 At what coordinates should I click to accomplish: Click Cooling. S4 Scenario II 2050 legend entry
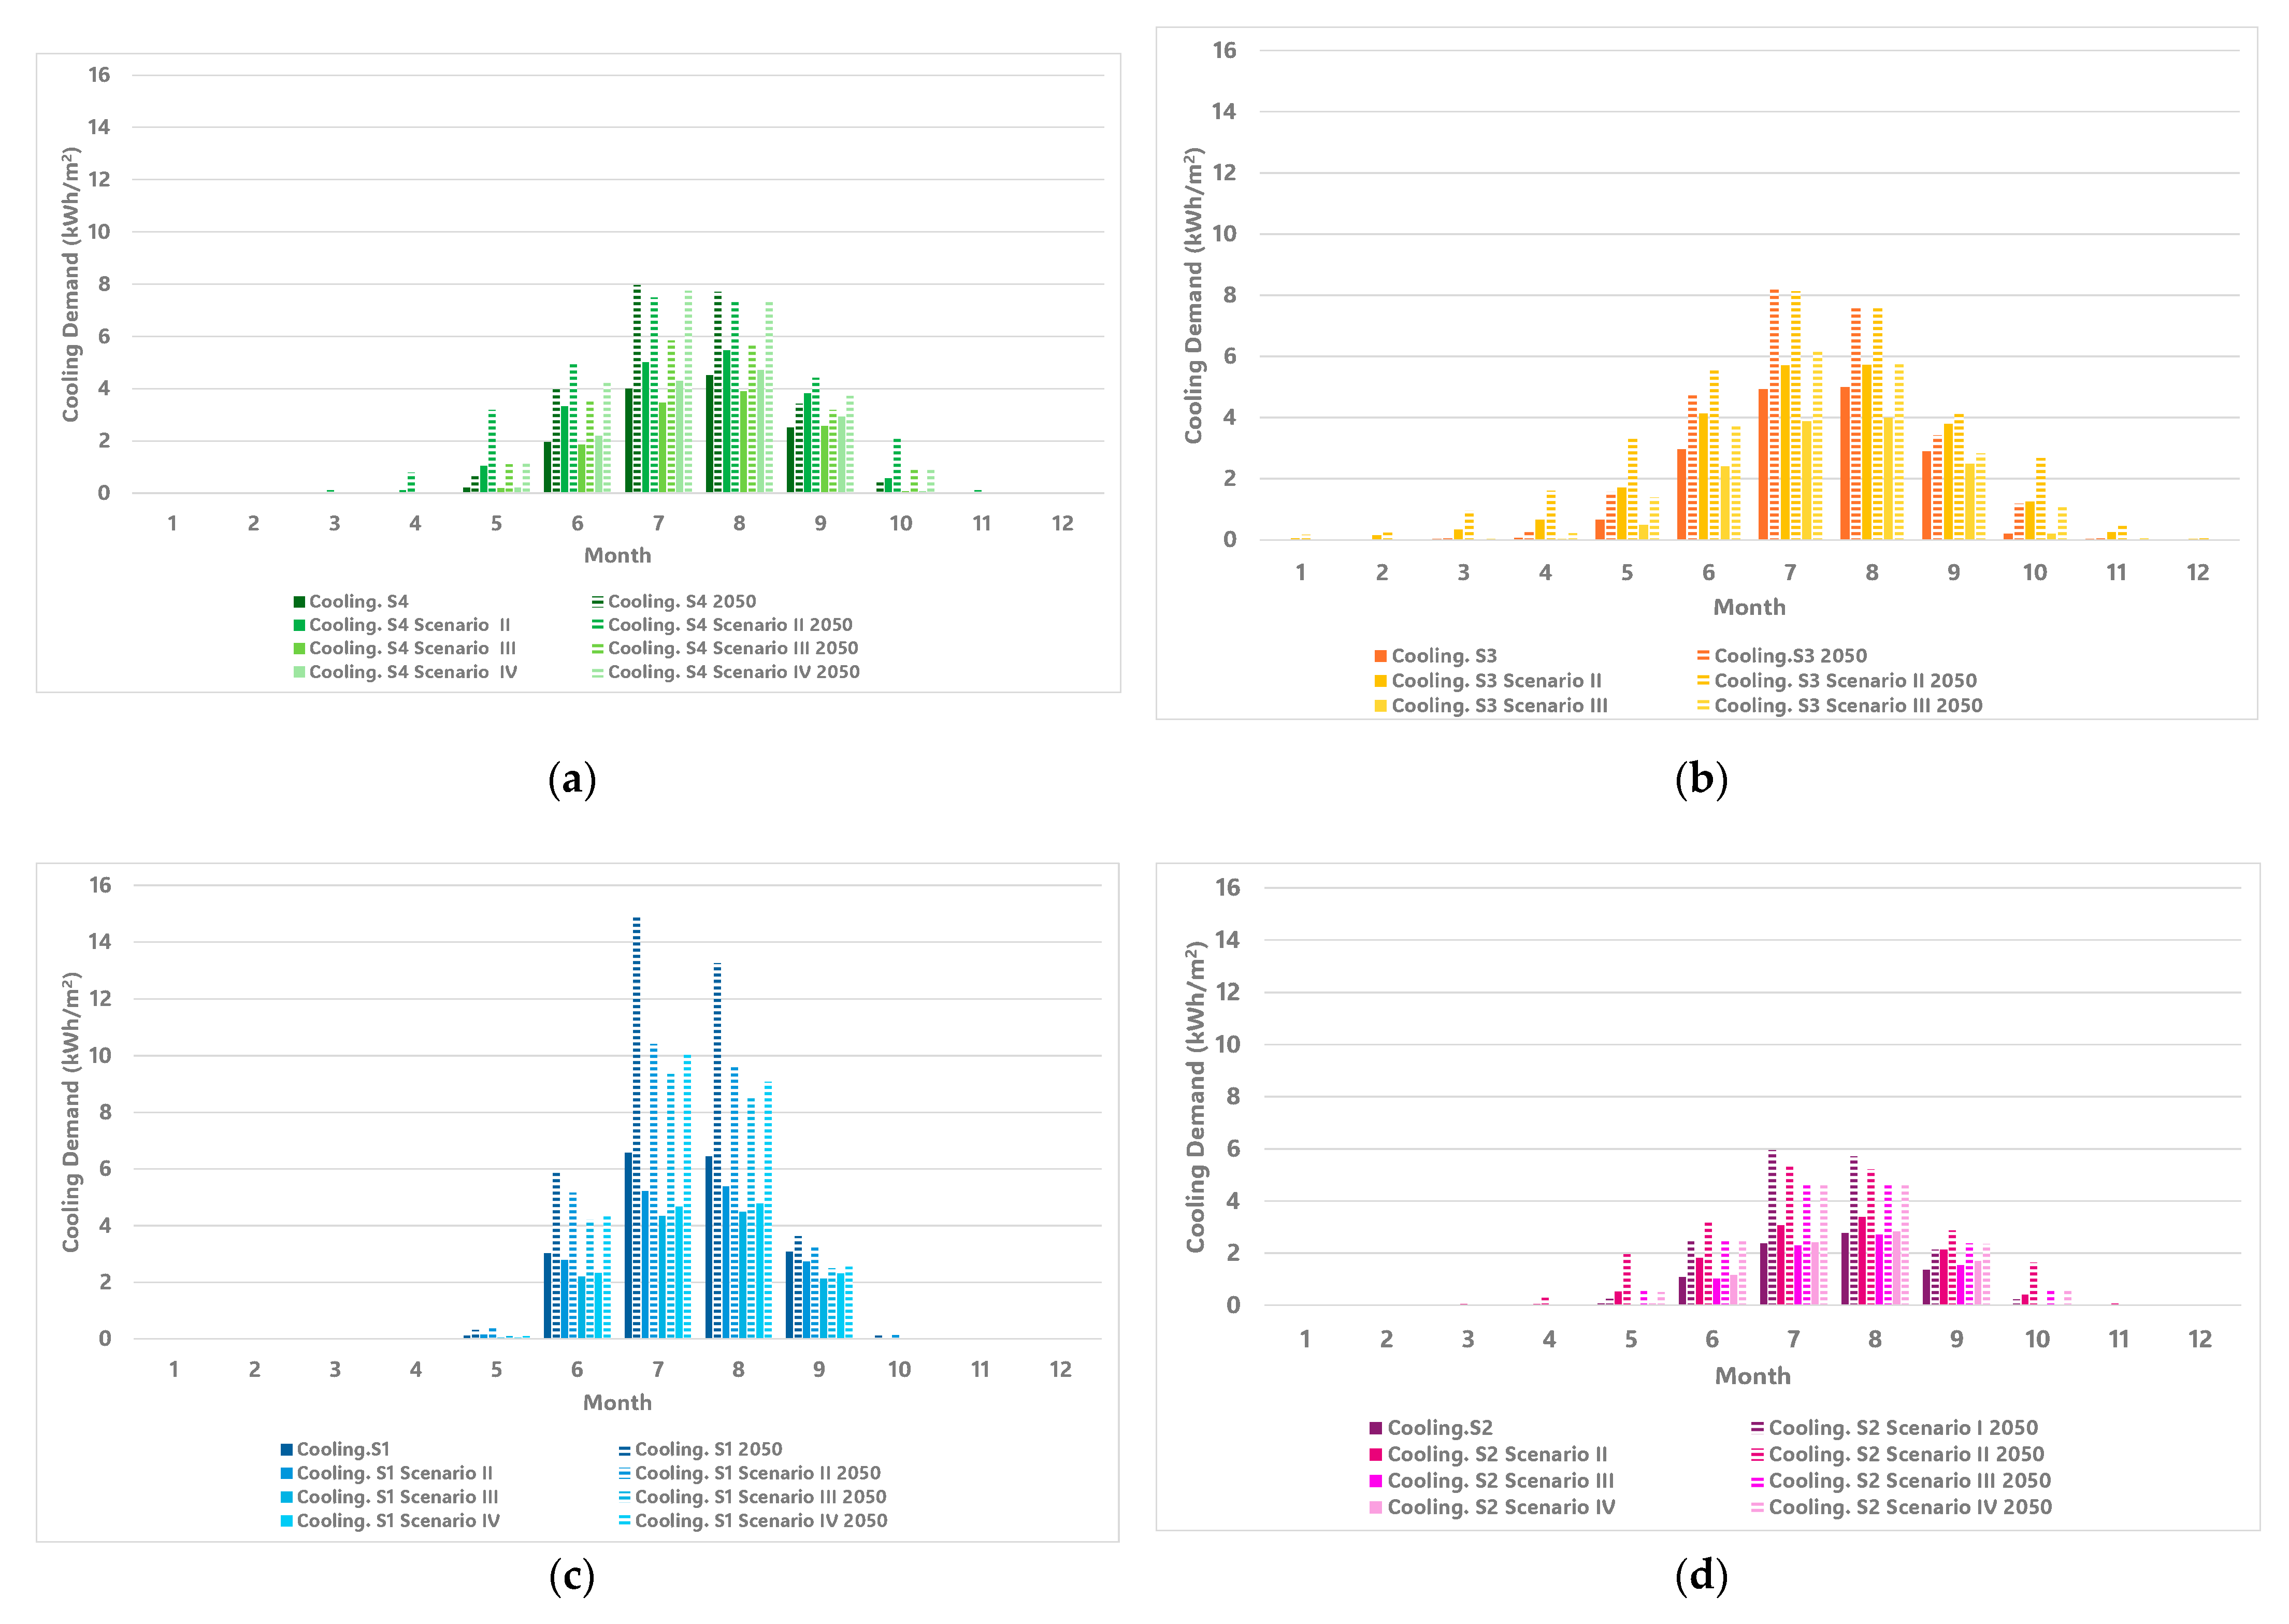[x=729, y=625]
